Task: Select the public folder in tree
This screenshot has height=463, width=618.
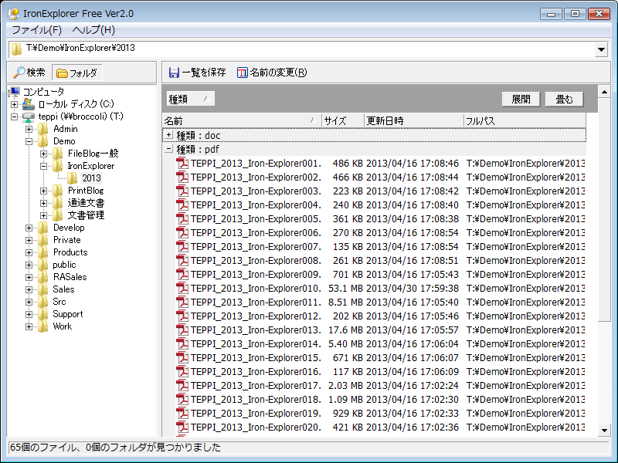Action: pyautogui.click(x=64, y=265)
